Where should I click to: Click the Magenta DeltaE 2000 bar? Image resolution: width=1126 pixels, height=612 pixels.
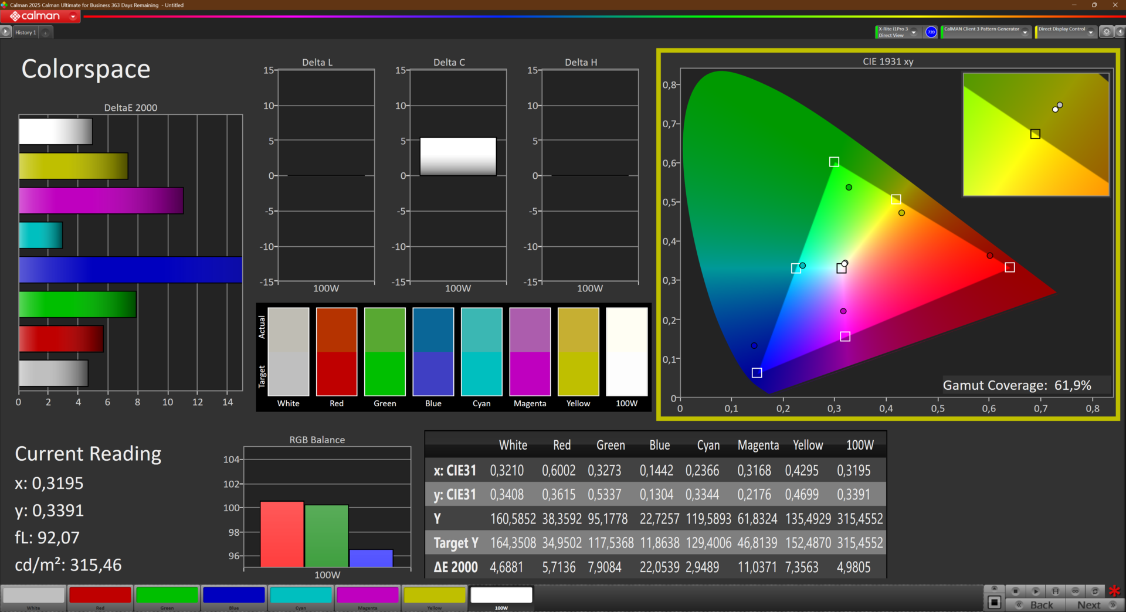tap(101, 200)
